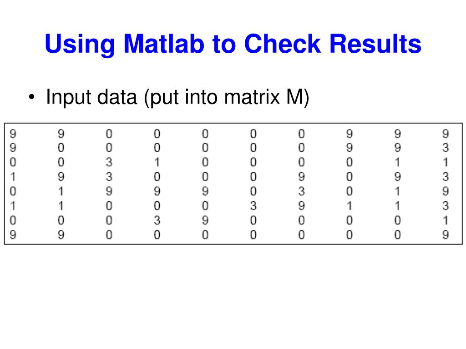
Task: Select the only 3 in the third matrix row
Action: 109,162
